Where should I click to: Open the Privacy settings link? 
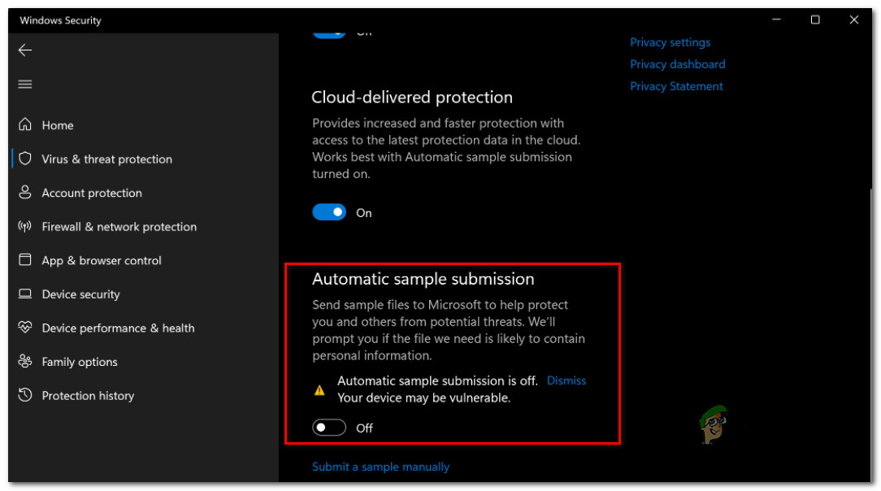tap(670, 41)
